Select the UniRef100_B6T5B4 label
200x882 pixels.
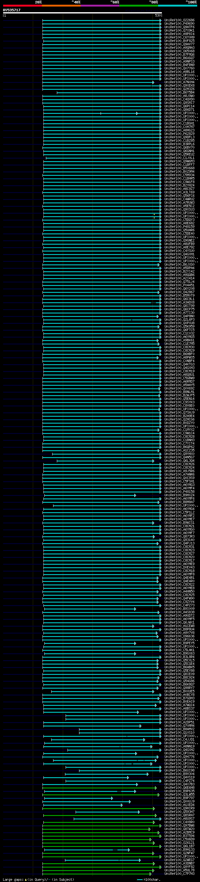click(x=179, y=92)
